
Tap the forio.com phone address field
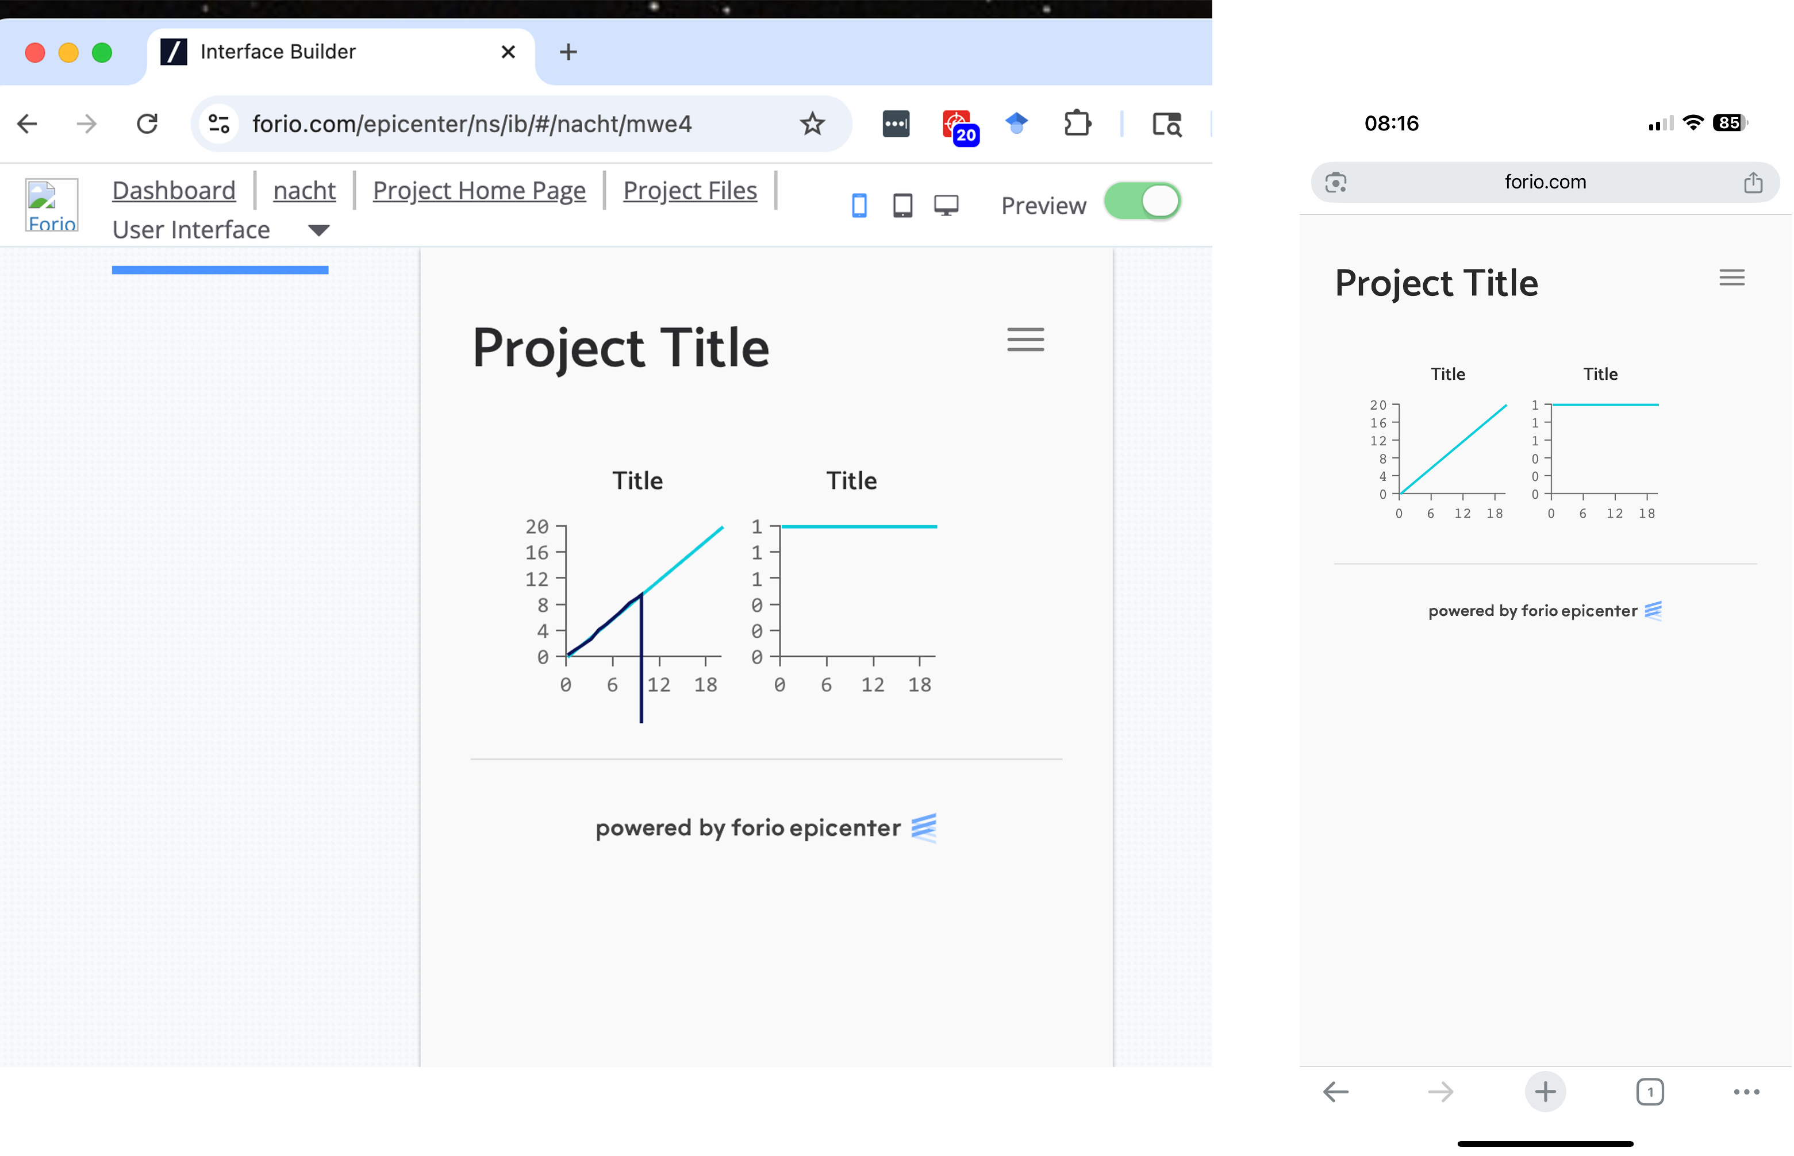[x=1545, y=182]
